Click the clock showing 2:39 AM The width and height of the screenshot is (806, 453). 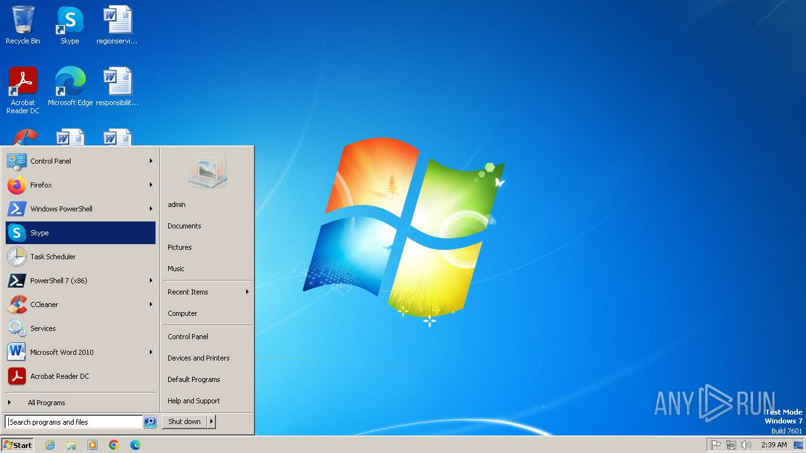(x=774, y=445)
